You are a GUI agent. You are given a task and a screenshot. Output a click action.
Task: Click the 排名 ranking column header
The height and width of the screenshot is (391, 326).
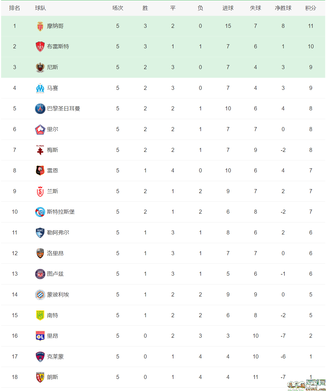pyautogui.click(x=14, y=8)
